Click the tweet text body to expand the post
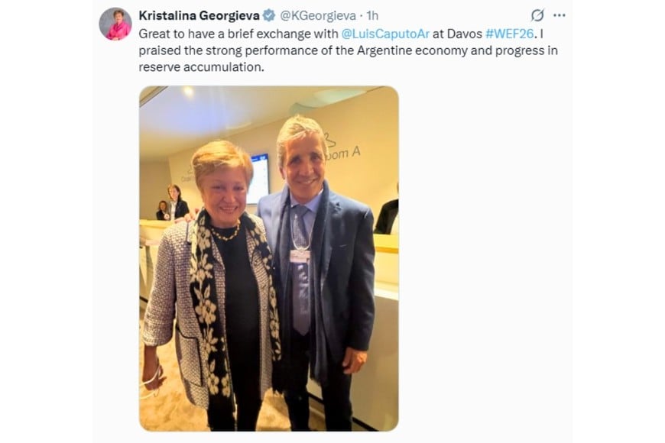 click(x=349, y=50)
